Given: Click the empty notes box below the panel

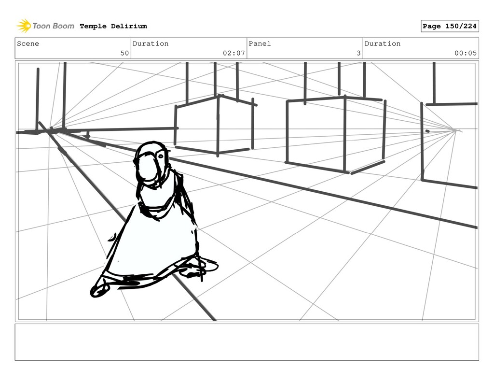Looking at the screenshot, I should (247, 342).
